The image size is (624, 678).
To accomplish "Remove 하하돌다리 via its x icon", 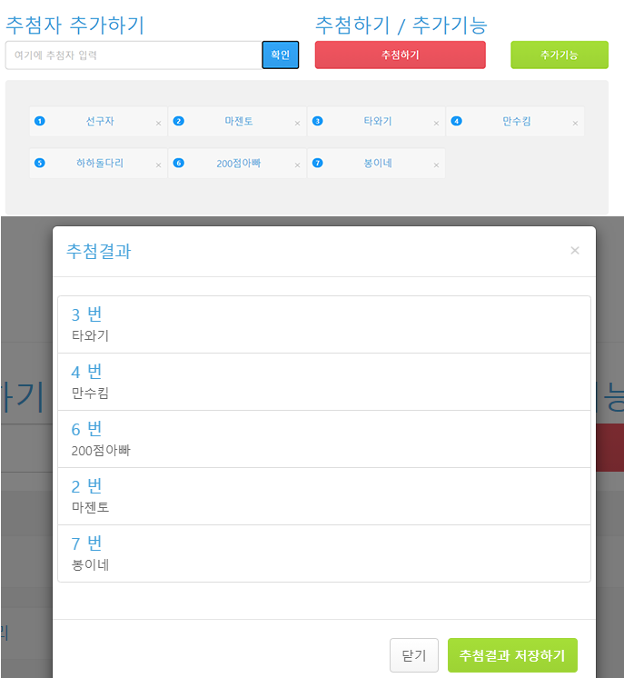I will [x=159, y=165].
